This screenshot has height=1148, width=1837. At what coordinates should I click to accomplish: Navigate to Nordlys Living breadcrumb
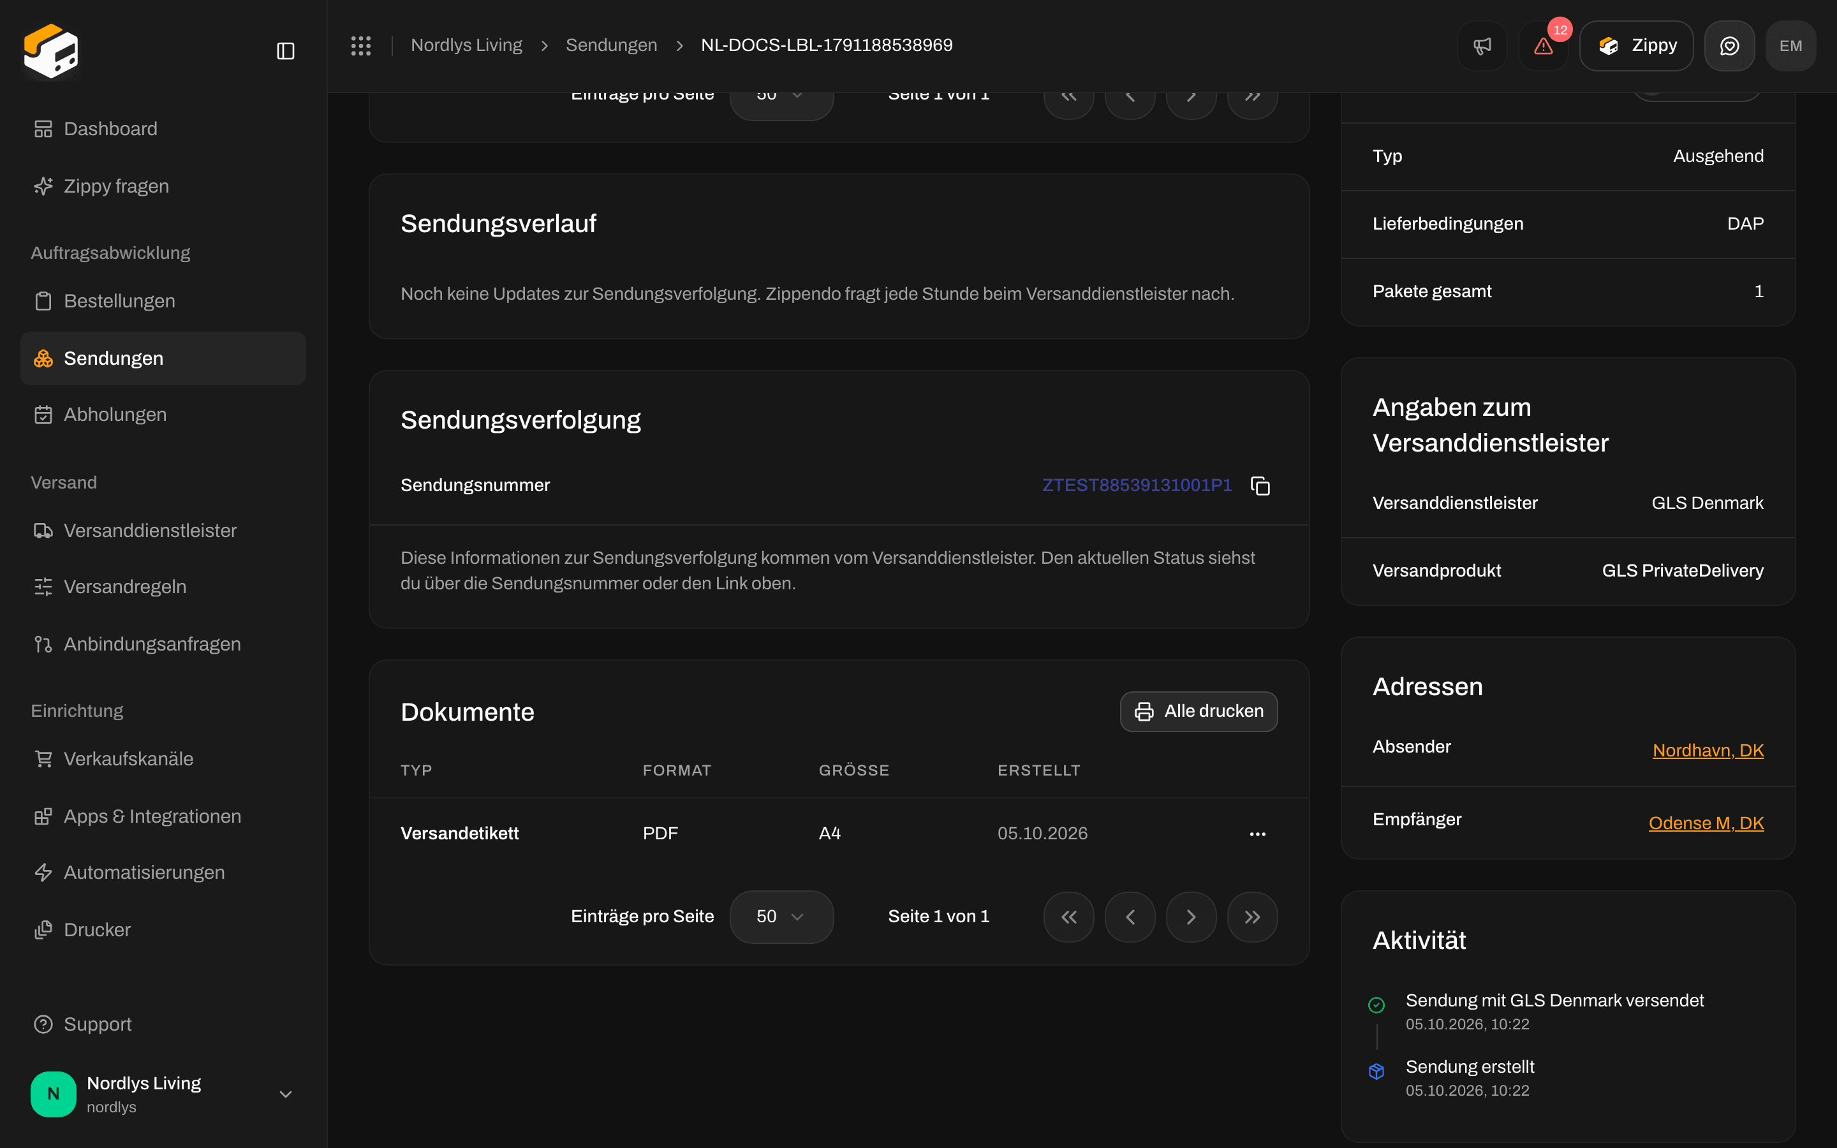click(466, 45)
